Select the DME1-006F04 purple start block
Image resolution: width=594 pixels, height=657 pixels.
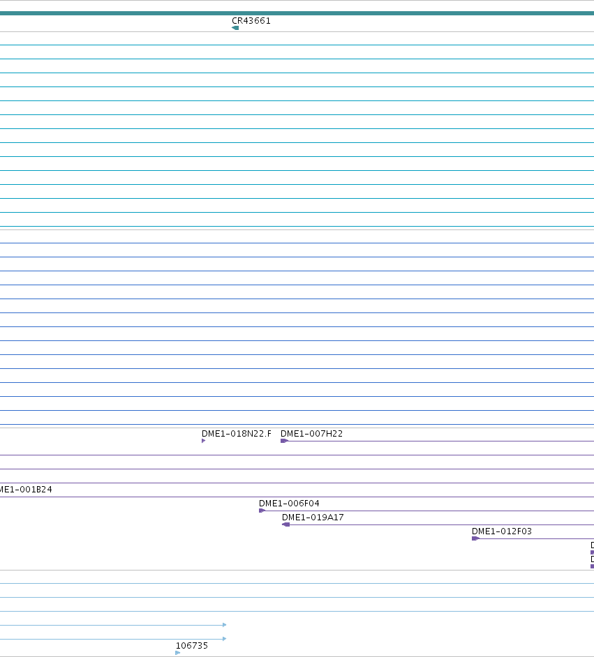tap(262, 511)
